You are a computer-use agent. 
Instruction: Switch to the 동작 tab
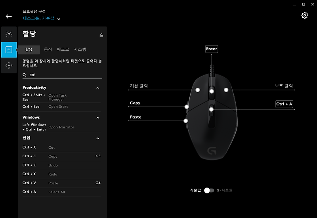pos(48,50)
